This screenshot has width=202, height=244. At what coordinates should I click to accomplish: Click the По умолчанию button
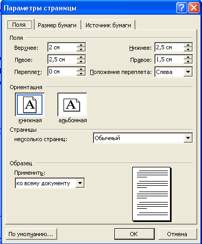[x=31, y=234]
